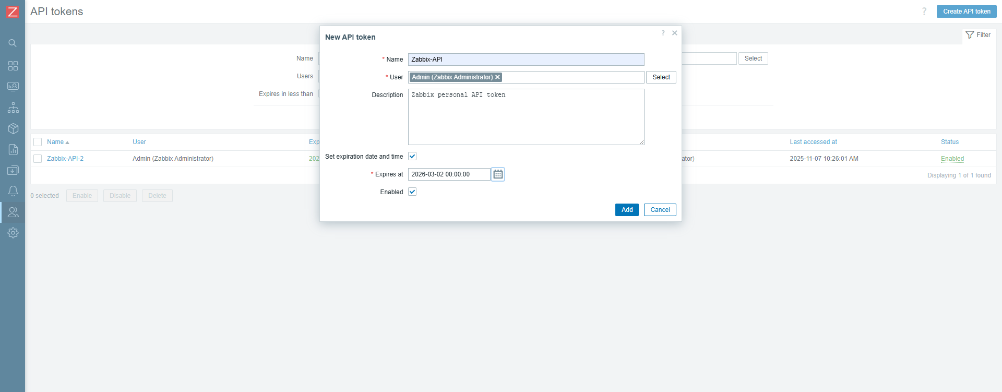Open the sidebar search icon
1002x392 pixels.
coord(13,43)
